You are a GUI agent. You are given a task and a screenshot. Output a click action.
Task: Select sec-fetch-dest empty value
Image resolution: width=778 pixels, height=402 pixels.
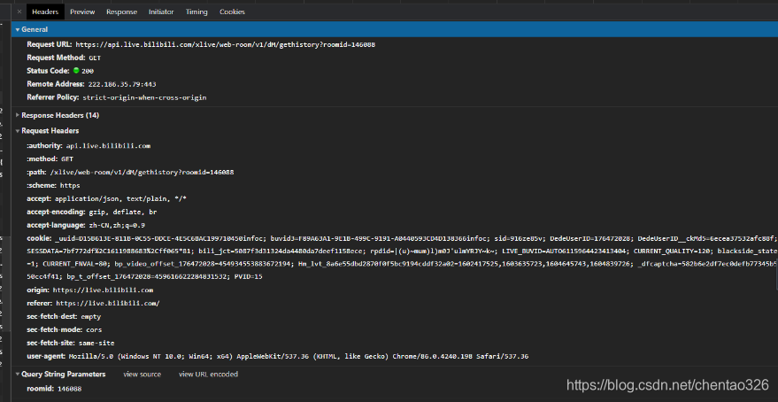(x=91, y=316)
